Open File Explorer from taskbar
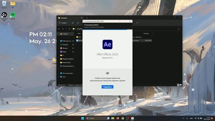Screen dimensions: 215x121 pyautogui.click(x=113, y=118)
